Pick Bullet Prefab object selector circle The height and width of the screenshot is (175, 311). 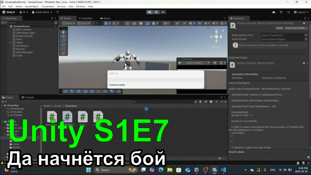[x=306, y=39]
